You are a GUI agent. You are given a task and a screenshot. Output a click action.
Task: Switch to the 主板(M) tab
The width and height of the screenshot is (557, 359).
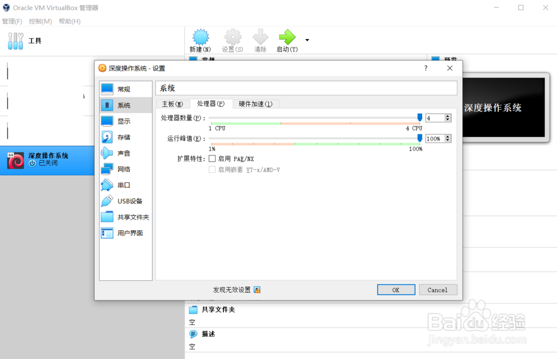172,104
